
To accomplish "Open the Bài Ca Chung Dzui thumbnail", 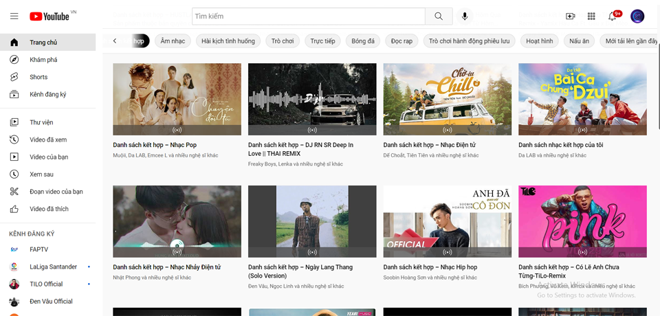I will click(x=582, y=100).
